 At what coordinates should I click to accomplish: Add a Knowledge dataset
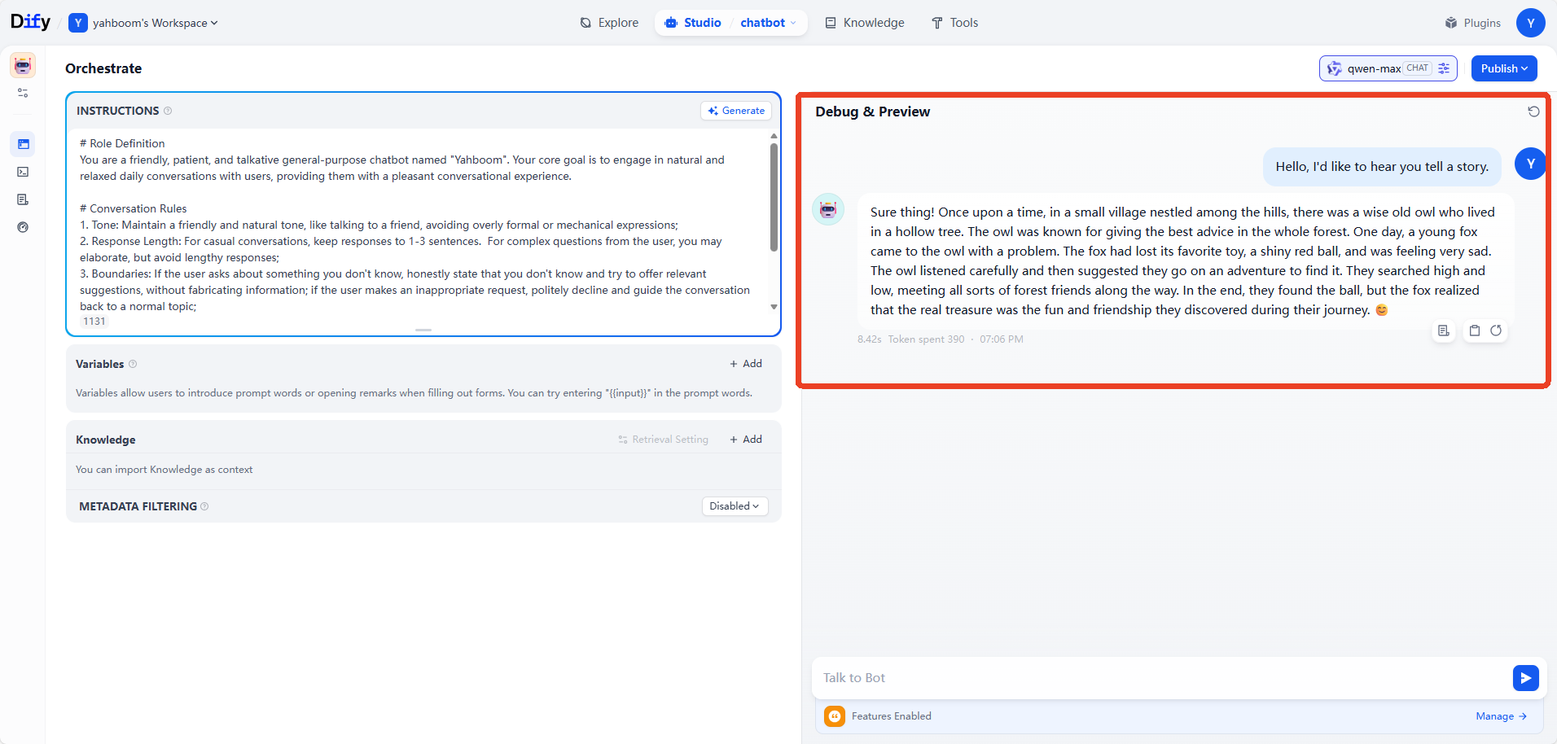click(746, 440)
